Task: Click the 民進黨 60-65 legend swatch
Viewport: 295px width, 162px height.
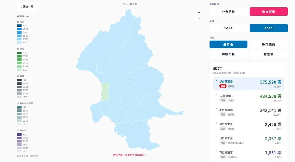Action: click(x=19, y=59)
